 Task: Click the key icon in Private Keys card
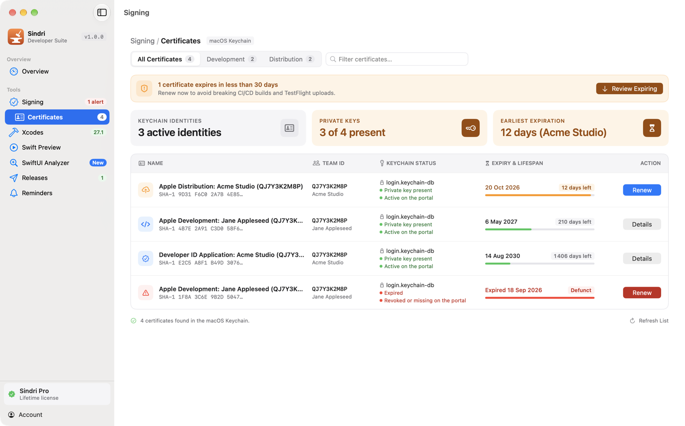(470, 128)
